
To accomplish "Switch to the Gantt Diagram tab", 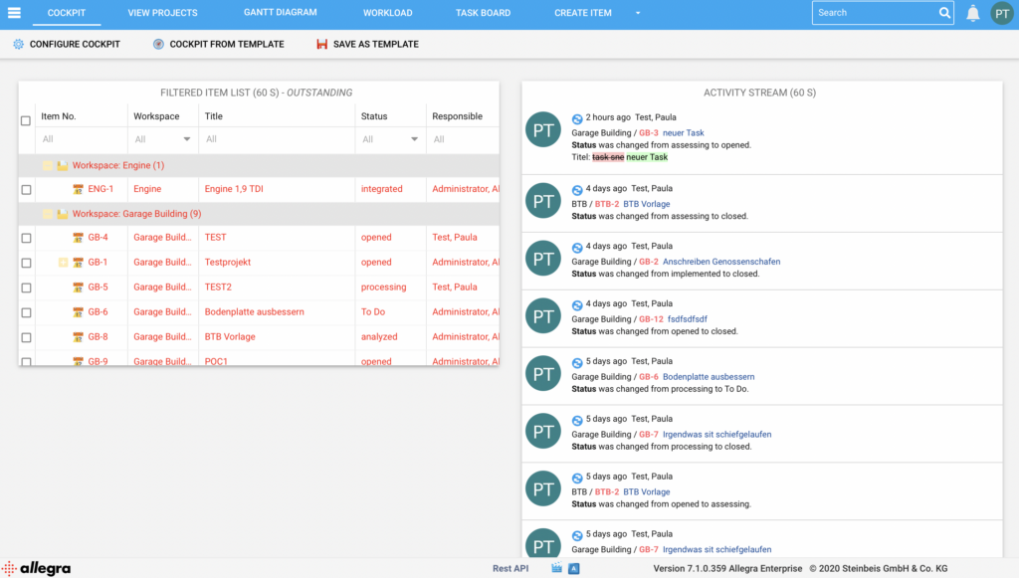I will point(280,13).
